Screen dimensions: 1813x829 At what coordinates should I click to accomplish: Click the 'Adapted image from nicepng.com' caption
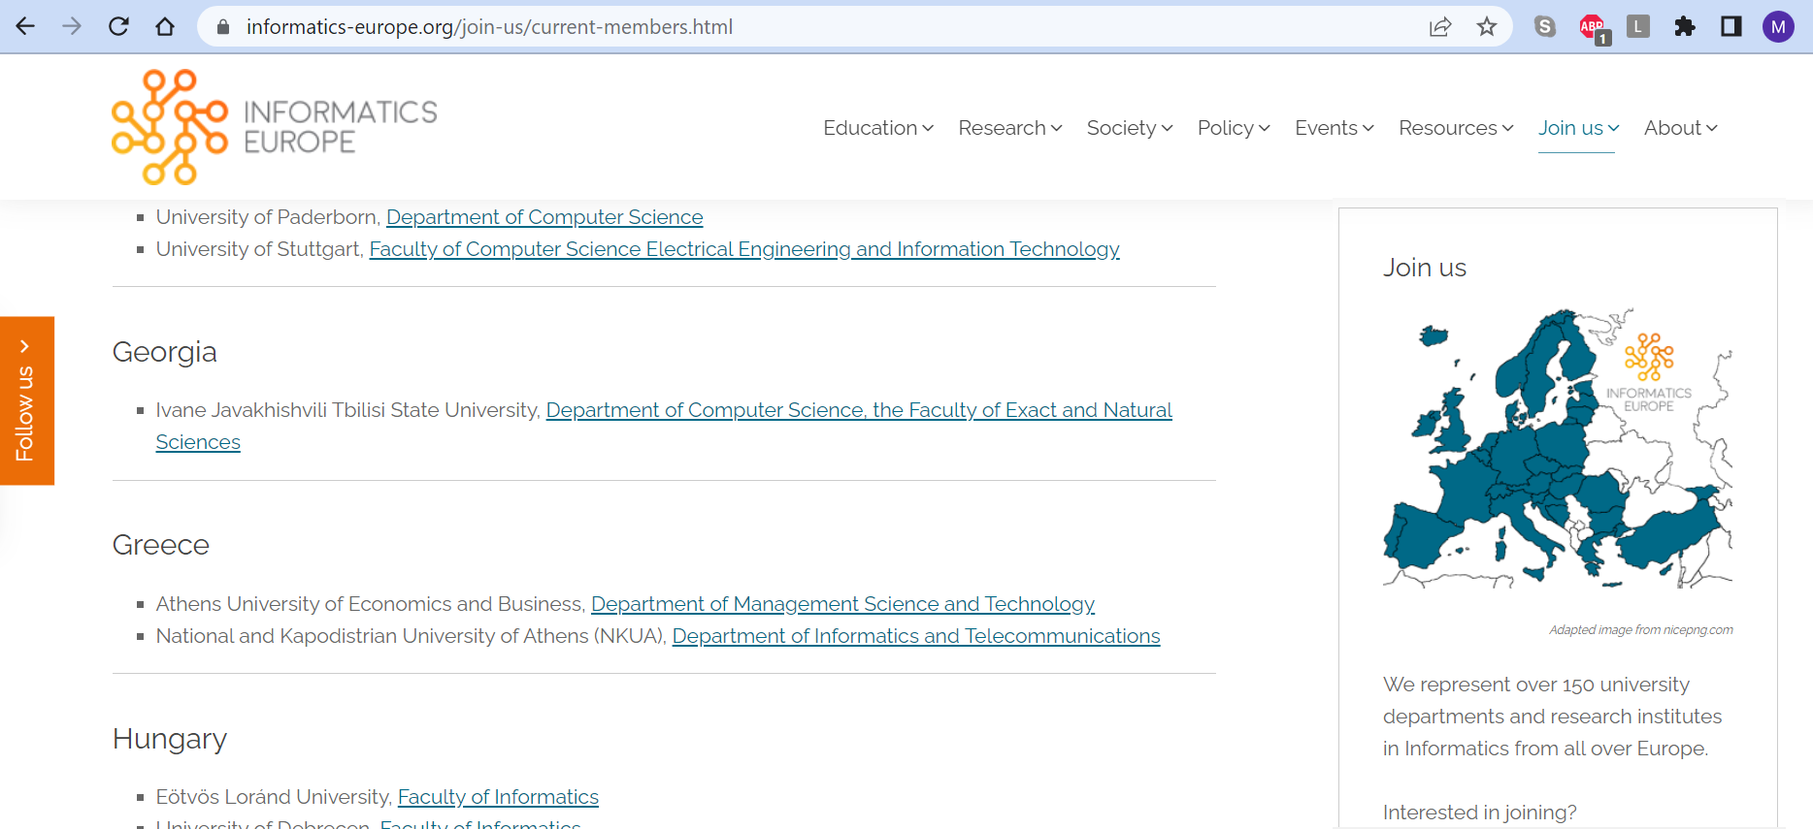[x=1641, y=630]
